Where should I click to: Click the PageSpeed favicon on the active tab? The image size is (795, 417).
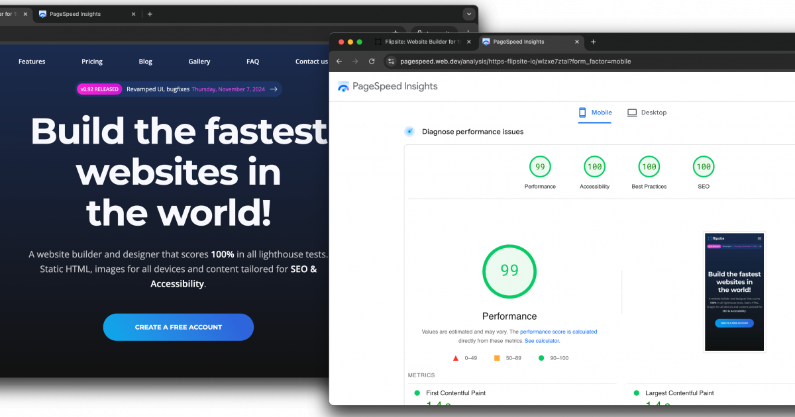(486, 42)
